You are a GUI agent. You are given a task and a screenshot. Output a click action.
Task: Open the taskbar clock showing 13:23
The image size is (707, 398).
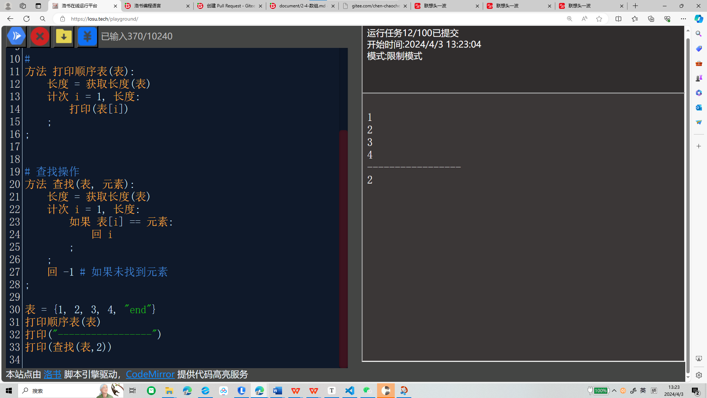point(674,391)
